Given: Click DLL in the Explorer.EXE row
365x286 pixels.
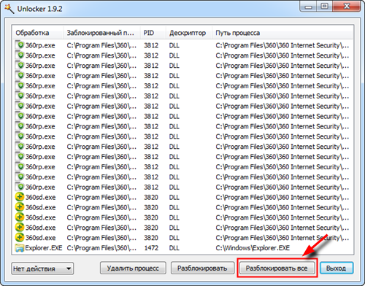Looking at the screenshot, I should coord(174,248).
